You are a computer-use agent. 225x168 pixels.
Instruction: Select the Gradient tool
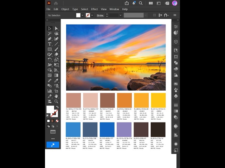click(56, 75)
